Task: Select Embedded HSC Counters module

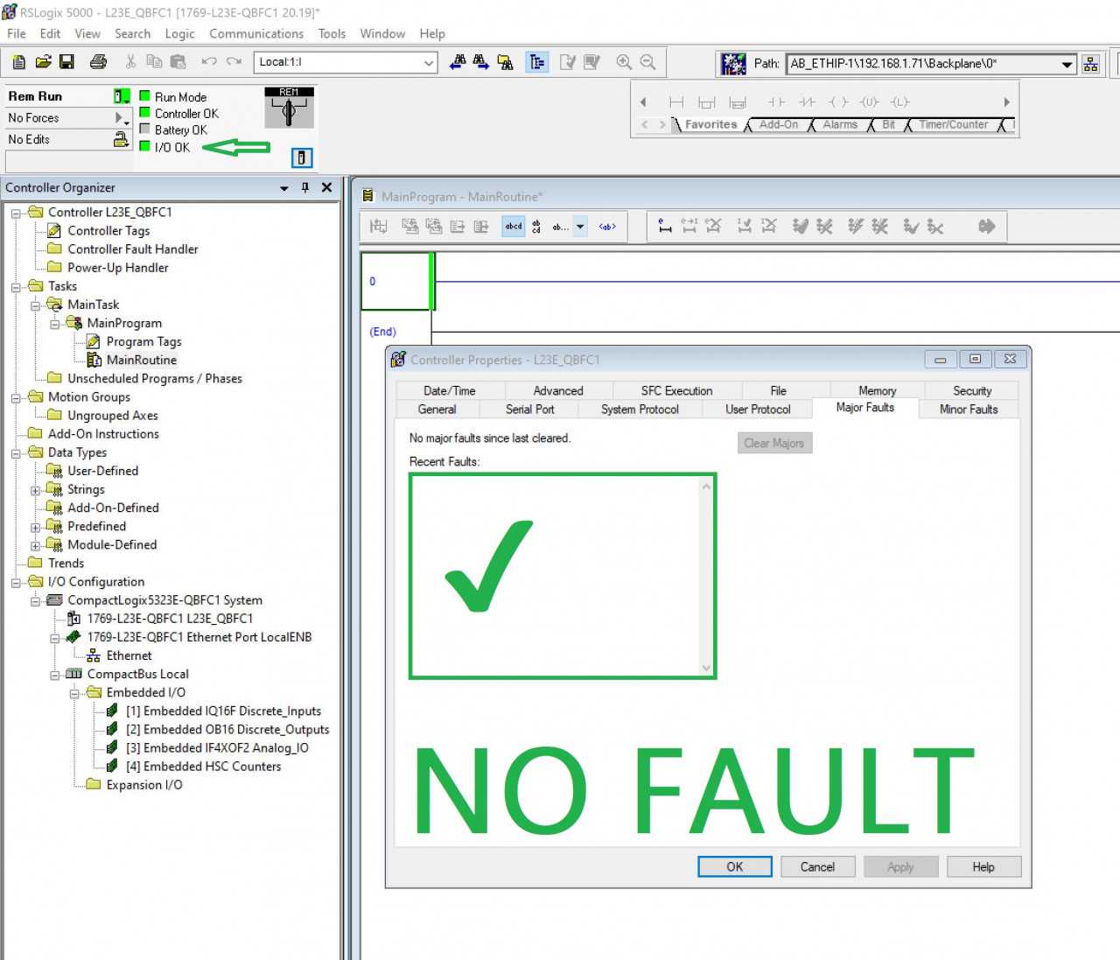Action: click(x=203, y=767)
